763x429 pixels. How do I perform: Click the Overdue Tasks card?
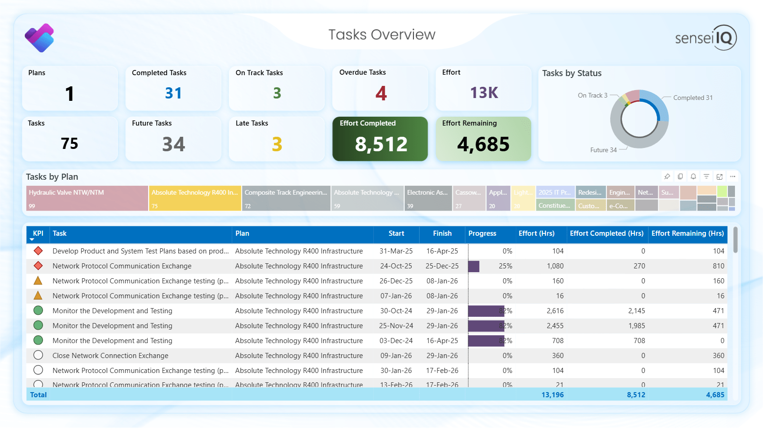(x=380, y=88)
